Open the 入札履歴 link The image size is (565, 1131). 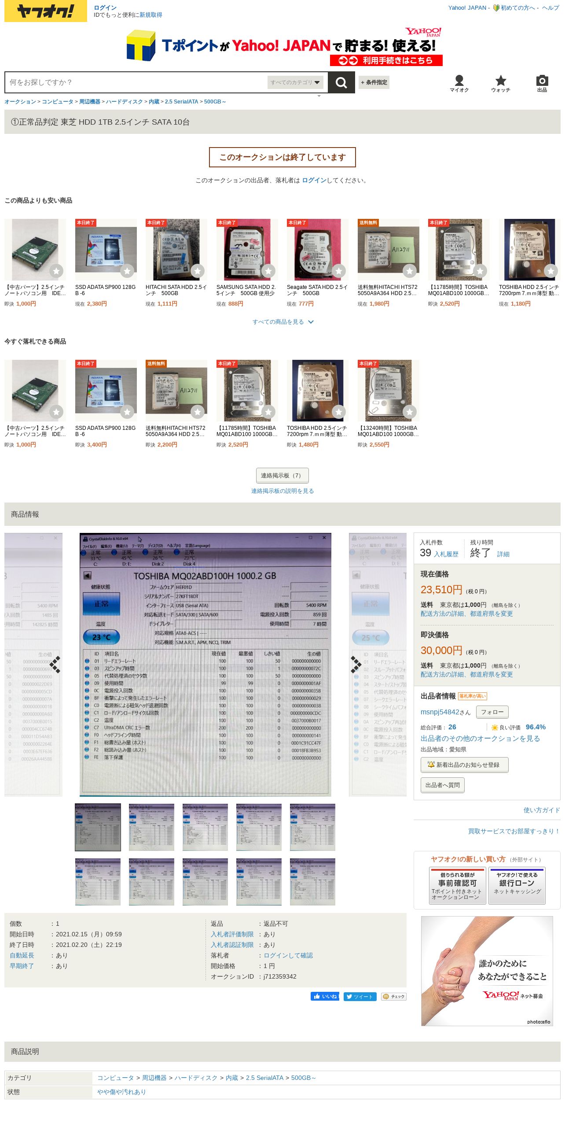click(446, 554)
